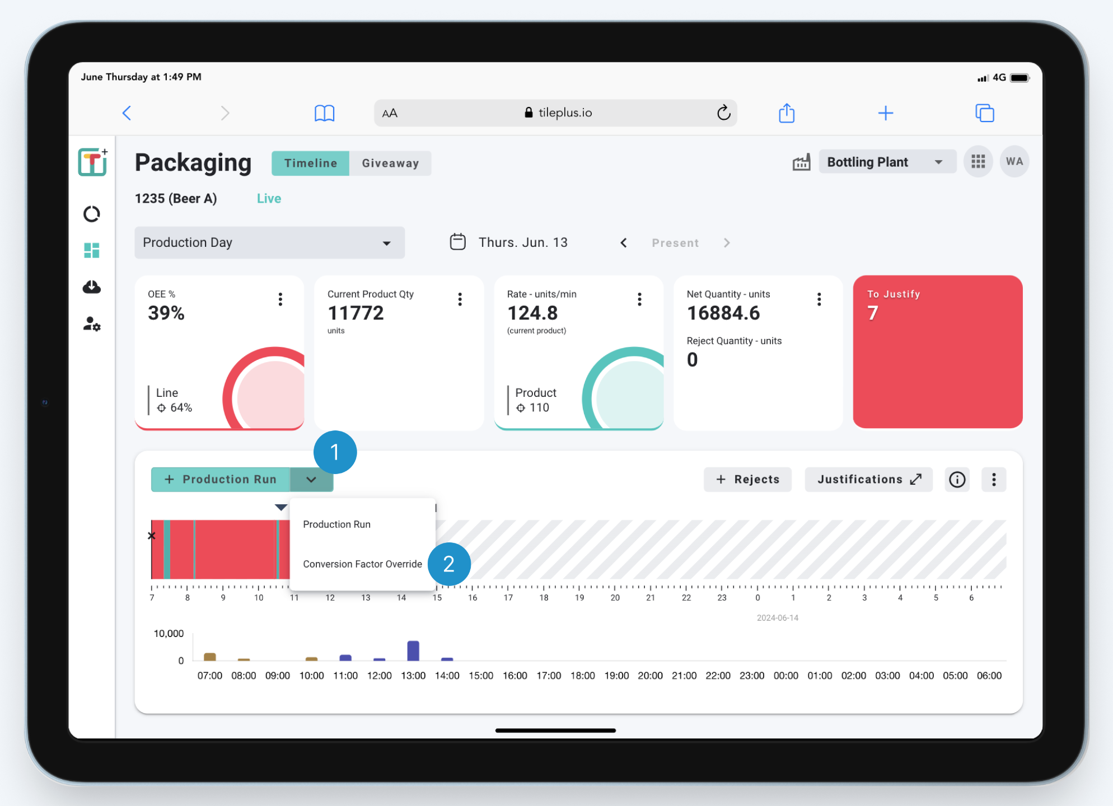Select Conversion Factor Override menu item

coord(362,564)
